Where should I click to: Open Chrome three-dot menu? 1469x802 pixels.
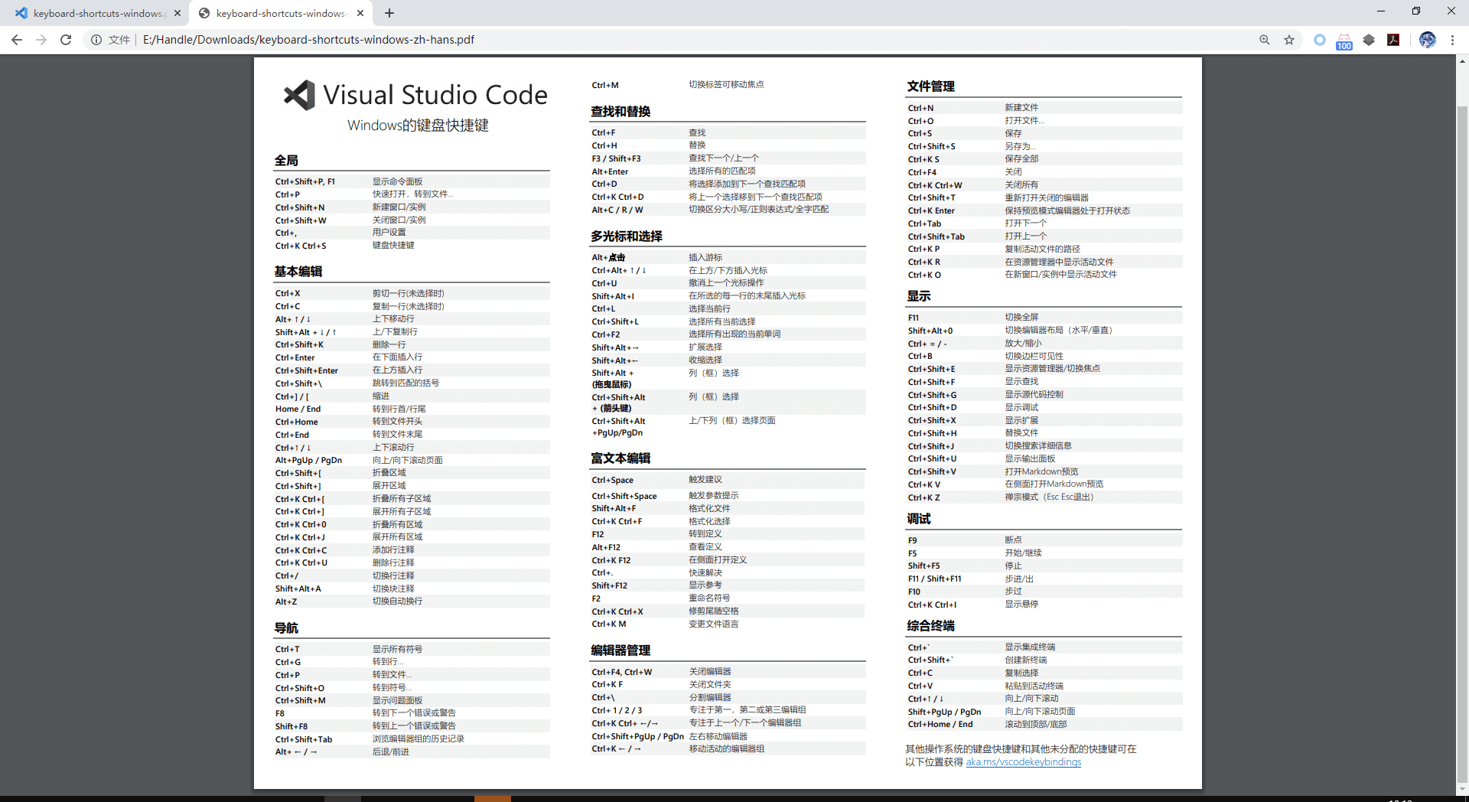(1452, 40)
